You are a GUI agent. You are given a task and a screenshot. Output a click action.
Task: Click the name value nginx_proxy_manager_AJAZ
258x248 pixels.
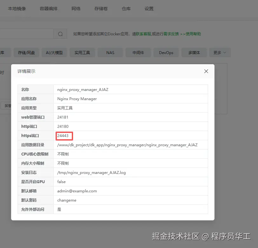pos(83,90)
